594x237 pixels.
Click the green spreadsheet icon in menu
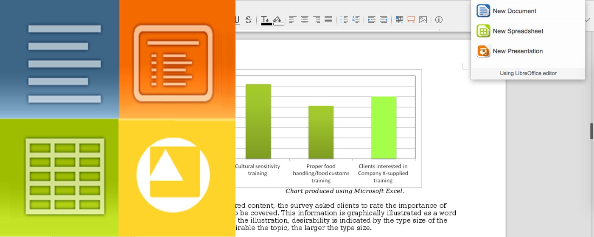coord(483,31)
